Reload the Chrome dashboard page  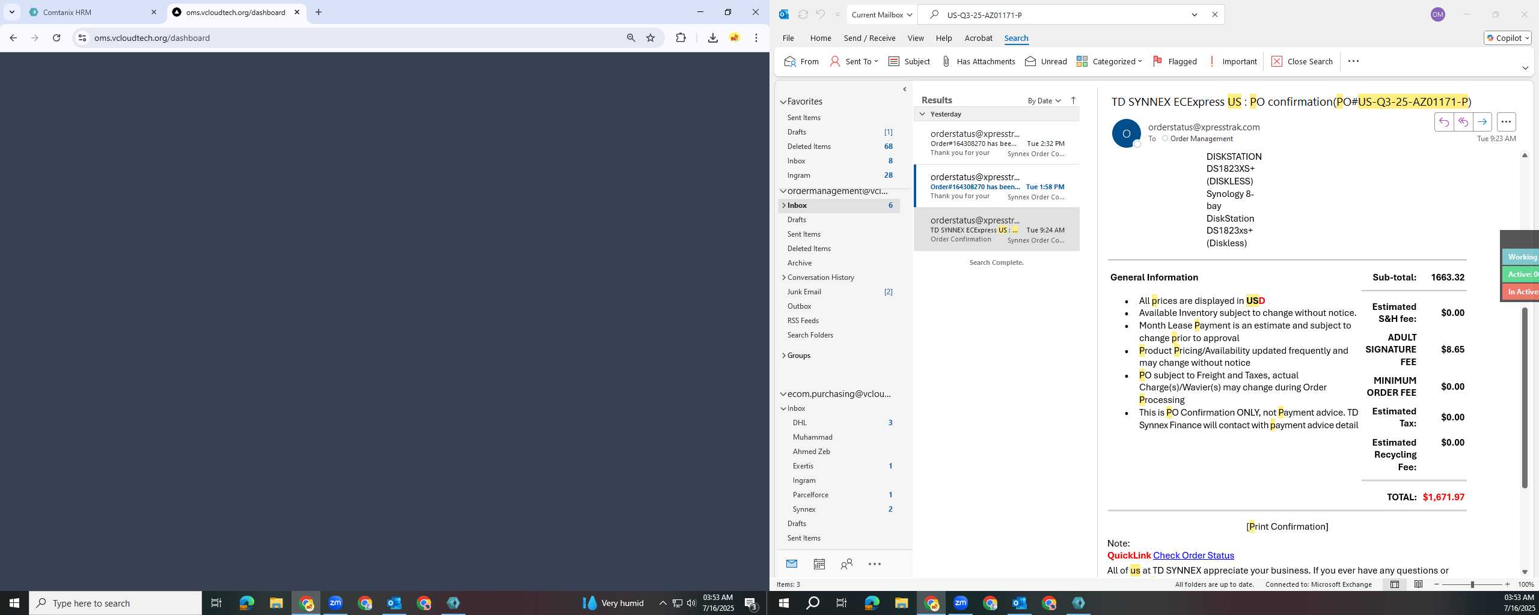[x=57, y=38]
